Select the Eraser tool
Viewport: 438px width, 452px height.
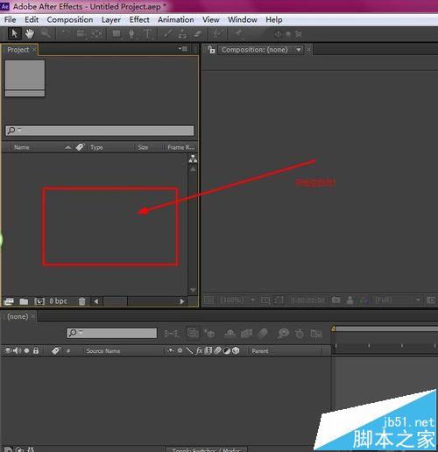coord(198,34)
